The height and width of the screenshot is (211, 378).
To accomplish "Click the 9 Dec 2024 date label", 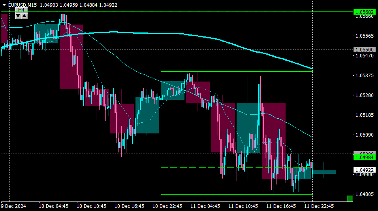I will (x=13, y=206).
